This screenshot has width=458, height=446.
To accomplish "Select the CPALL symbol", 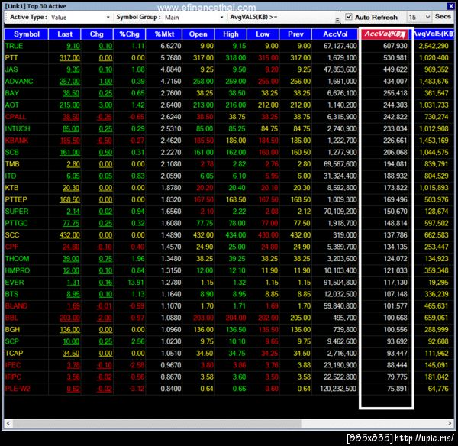I will click(15, 117).
